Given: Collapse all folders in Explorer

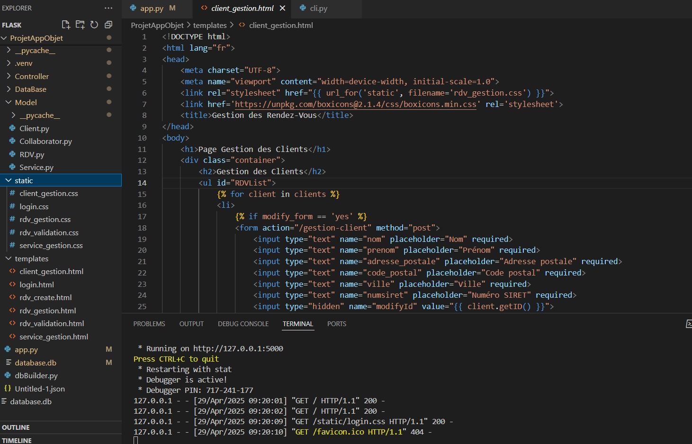Looking at the screenshot, I should point(108,25).
